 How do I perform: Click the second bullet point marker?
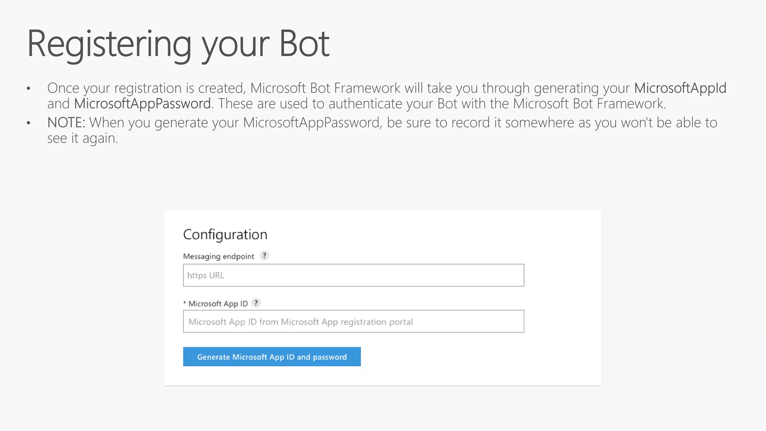(x=28, y=123)
